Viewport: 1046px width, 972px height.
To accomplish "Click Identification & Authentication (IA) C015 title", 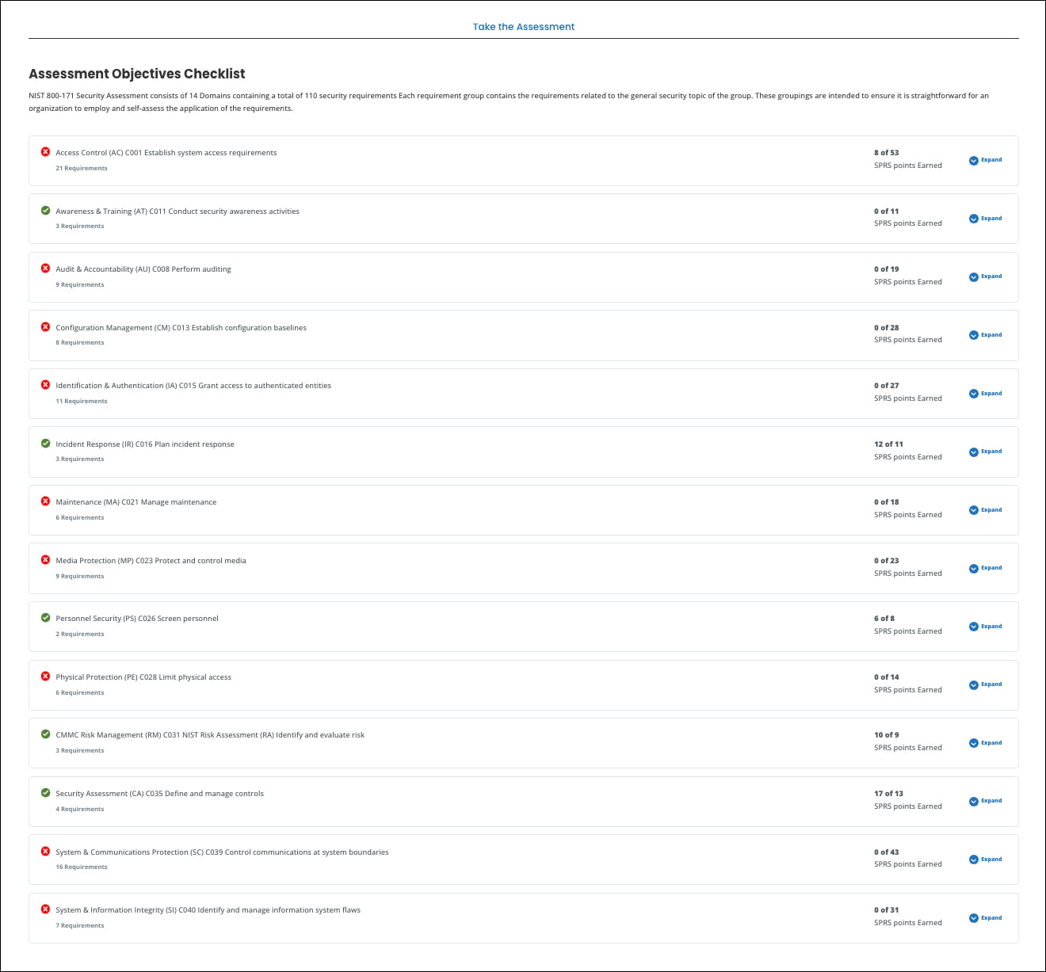I will point(193,386).
